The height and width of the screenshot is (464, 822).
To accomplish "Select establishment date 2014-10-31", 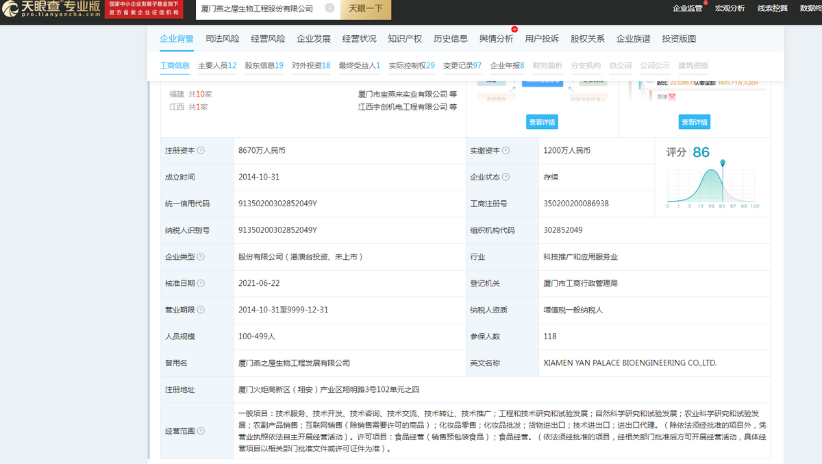I will coord(259,177).
